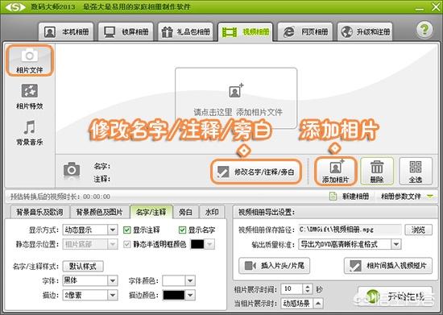Open the 本机相册 tab
443x315 pixels.
(66, 32)
